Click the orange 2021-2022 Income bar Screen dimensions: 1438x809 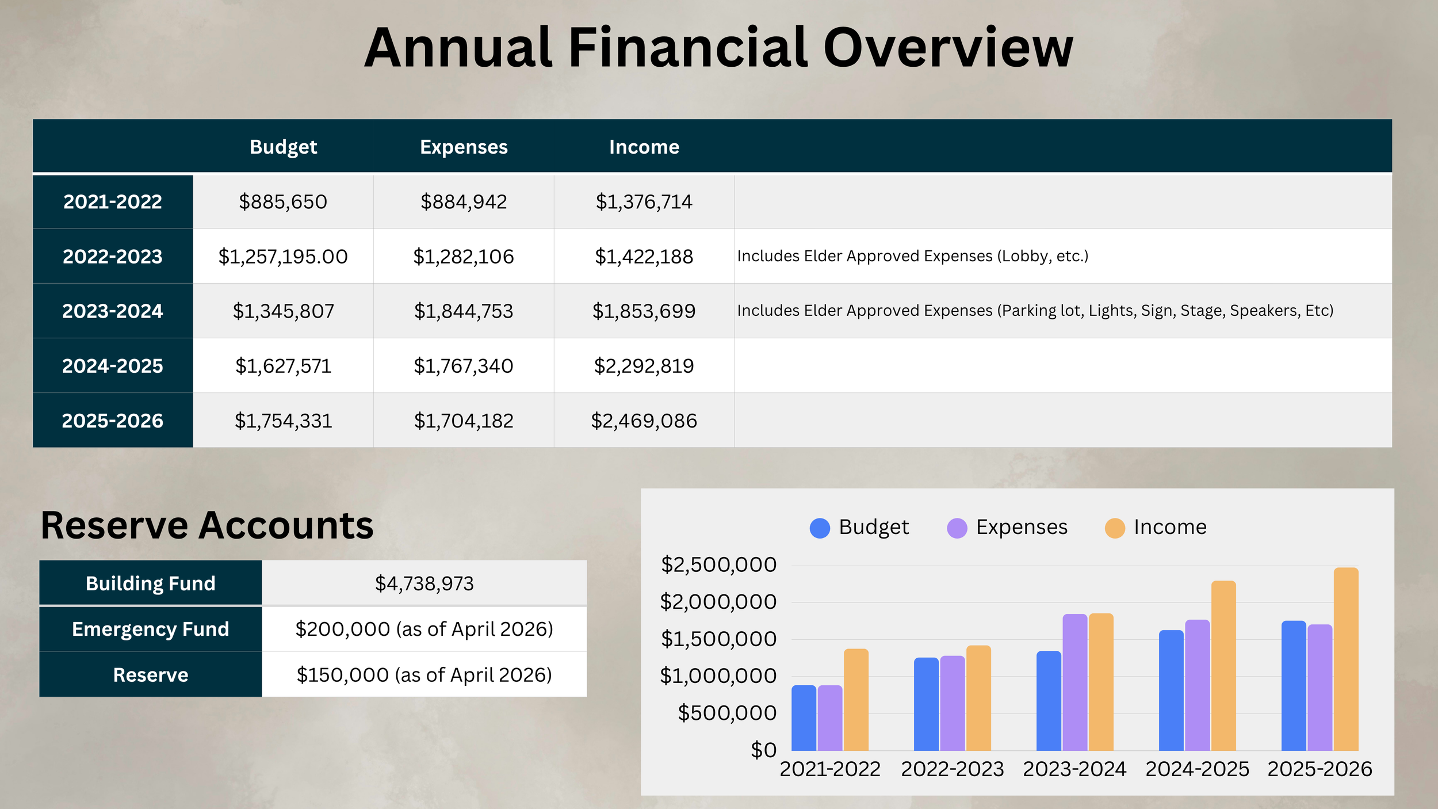pyautogui.click(x=856, y=700)
